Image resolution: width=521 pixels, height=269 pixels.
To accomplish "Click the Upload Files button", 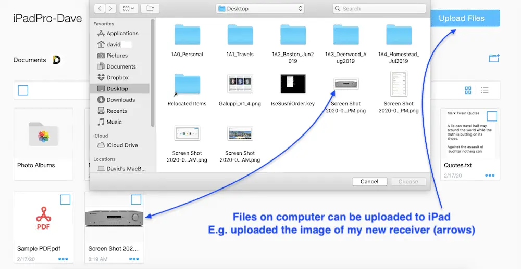I will point(462,18).
